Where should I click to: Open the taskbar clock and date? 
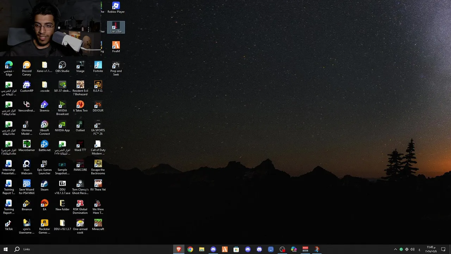pyautogui.click(x=431, y=249)
